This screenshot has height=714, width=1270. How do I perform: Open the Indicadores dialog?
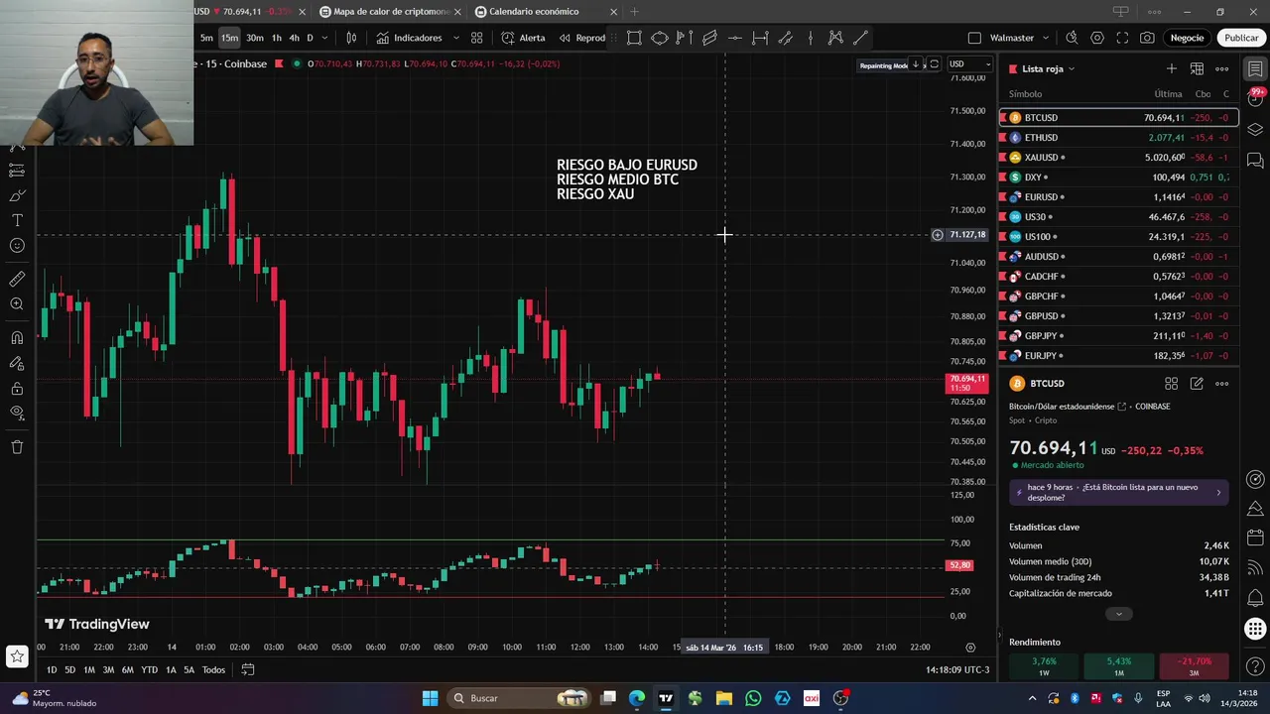[409, 38]
